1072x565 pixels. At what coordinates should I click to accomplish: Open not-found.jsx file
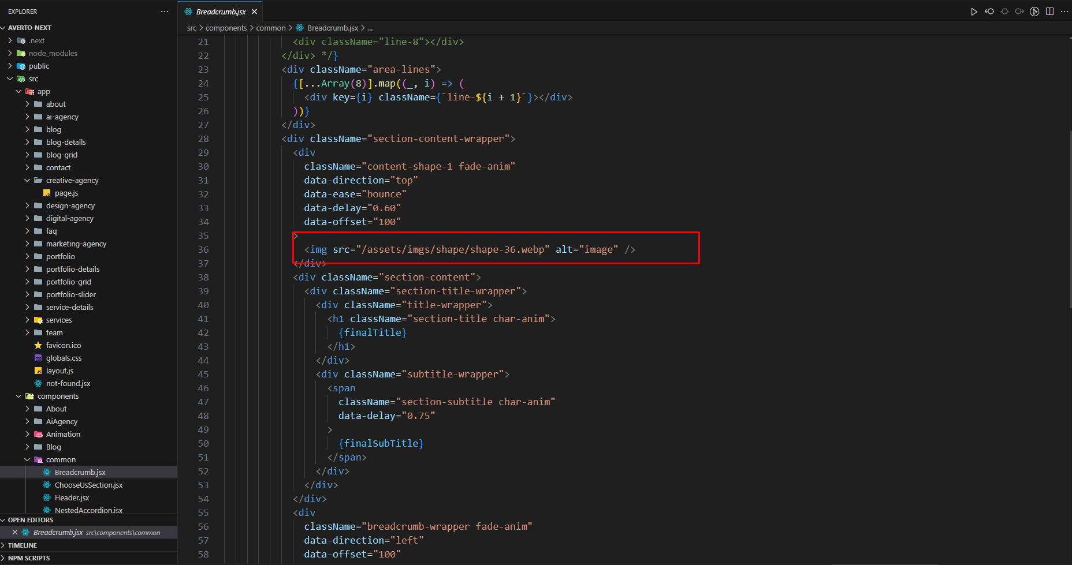point(68,383)
